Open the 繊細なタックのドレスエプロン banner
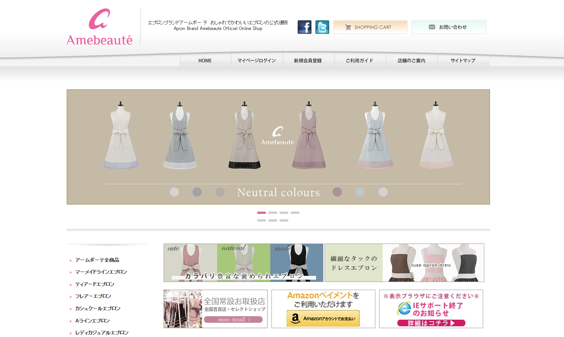Image resolution: width=564 pixels, height=337 pixels. 404,263
